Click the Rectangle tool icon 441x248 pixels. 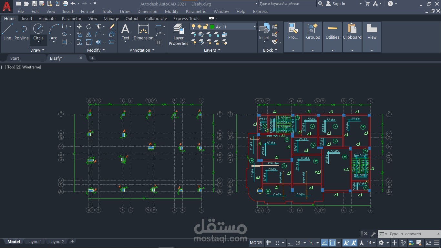[65, 26]
